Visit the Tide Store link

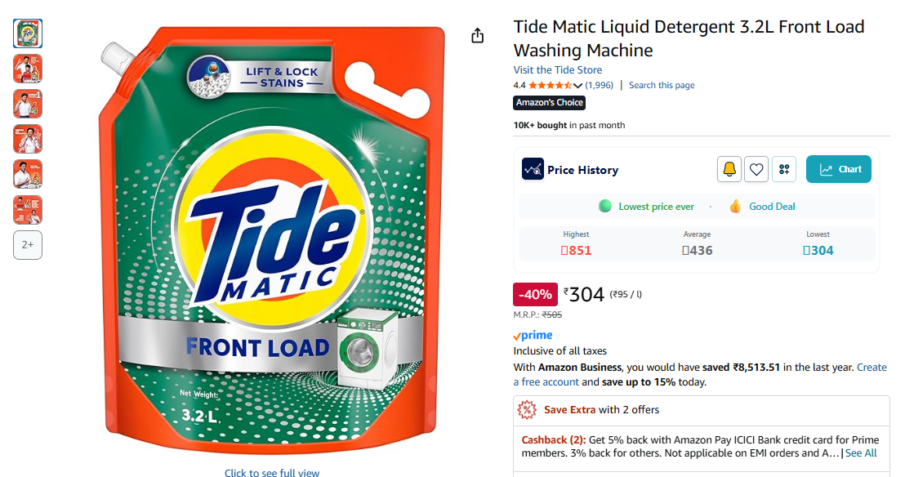pyautogui.click(x=558, y=70)
